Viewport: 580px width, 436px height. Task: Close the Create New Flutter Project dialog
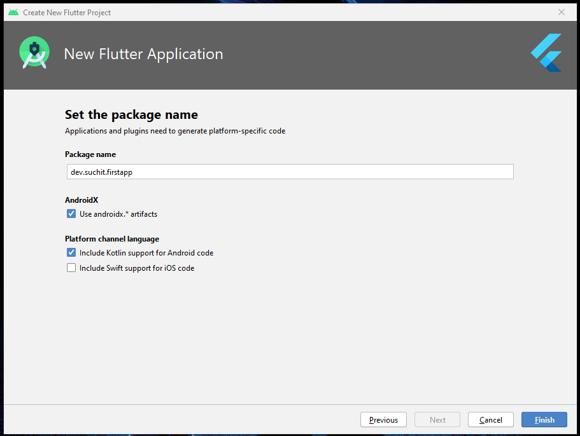point(562,11)
